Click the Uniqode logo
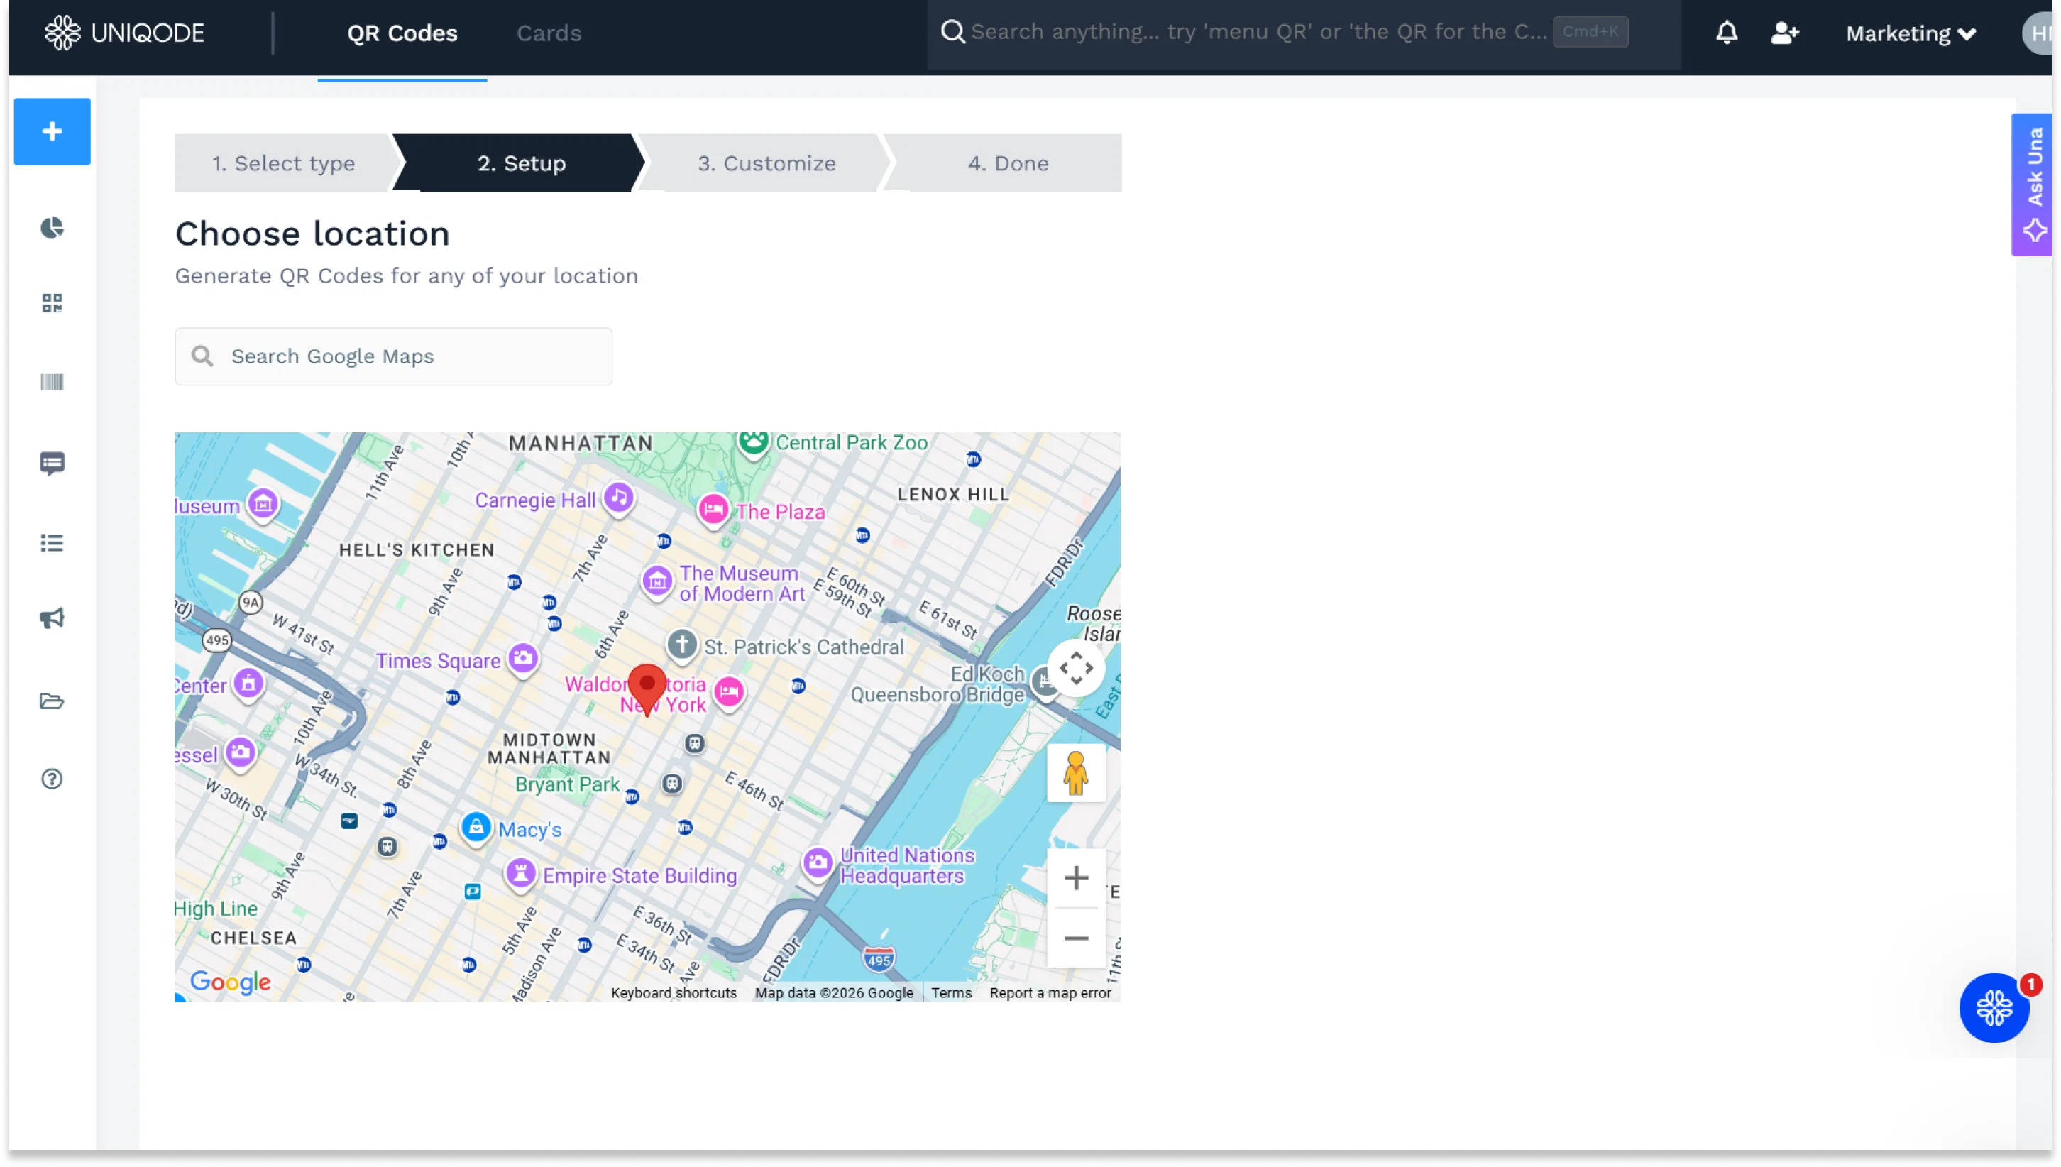Viewport: 2061px width, 1167px height. click(124, 33)
